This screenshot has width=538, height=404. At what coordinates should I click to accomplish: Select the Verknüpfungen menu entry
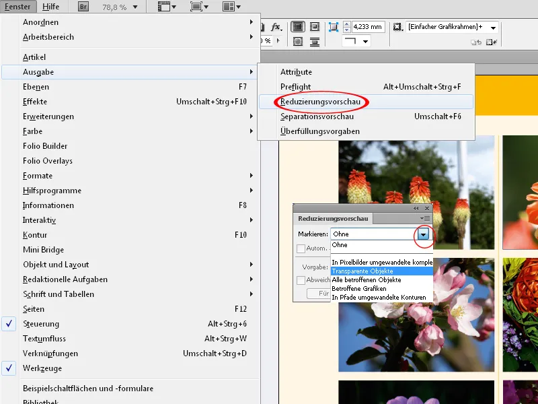[x=130, y=353]
